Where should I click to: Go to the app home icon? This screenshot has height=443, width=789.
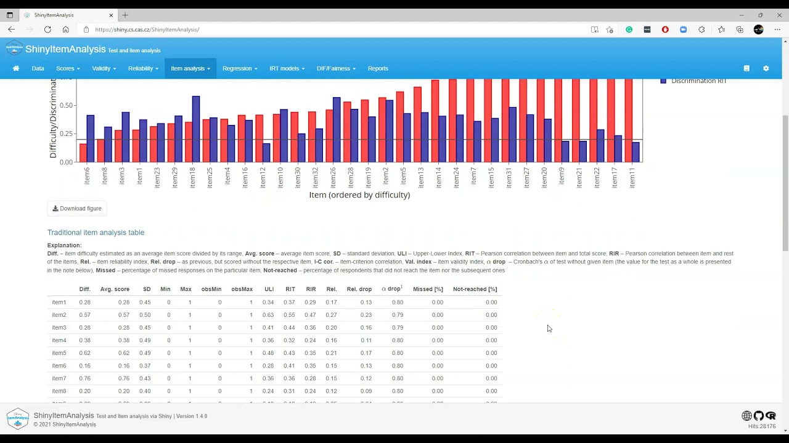point(16,68)
